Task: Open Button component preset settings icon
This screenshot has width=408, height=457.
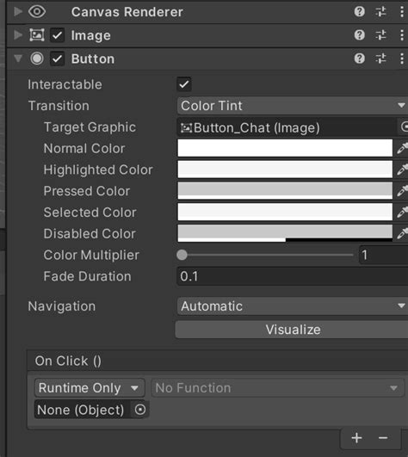Action: pos(380,59)
